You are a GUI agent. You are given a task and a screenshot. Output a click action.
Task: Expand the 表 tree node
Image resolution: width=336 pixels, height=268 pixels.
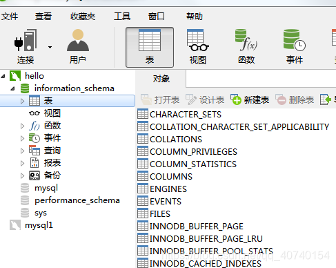pyautogui.click(x=22, y=101)
